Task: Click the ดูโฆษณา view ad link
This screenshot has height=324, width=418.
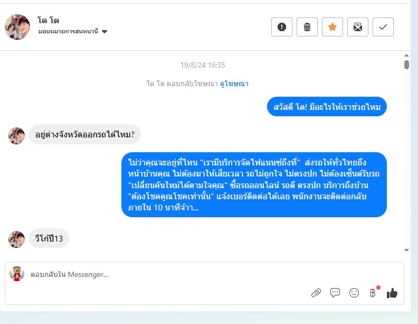Action: [x=235, y=84]
